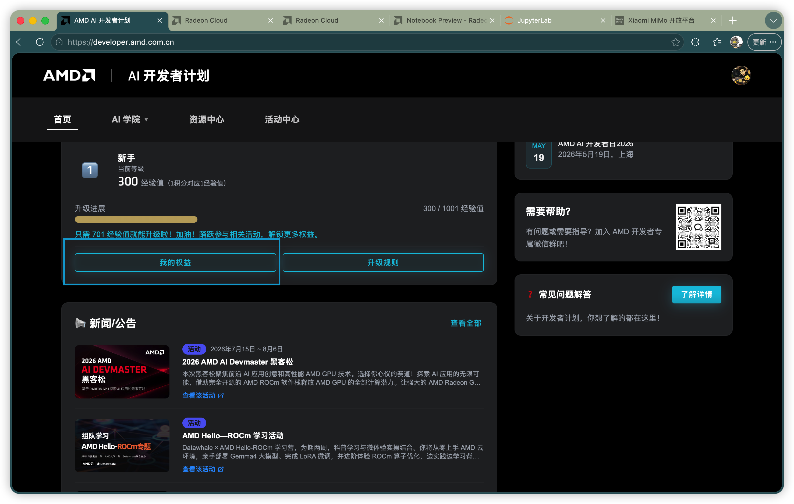Image resolution: width=794 pixels, height=504 pixels.
Task: Click the browser back arrow
Action: coord(20,42)
